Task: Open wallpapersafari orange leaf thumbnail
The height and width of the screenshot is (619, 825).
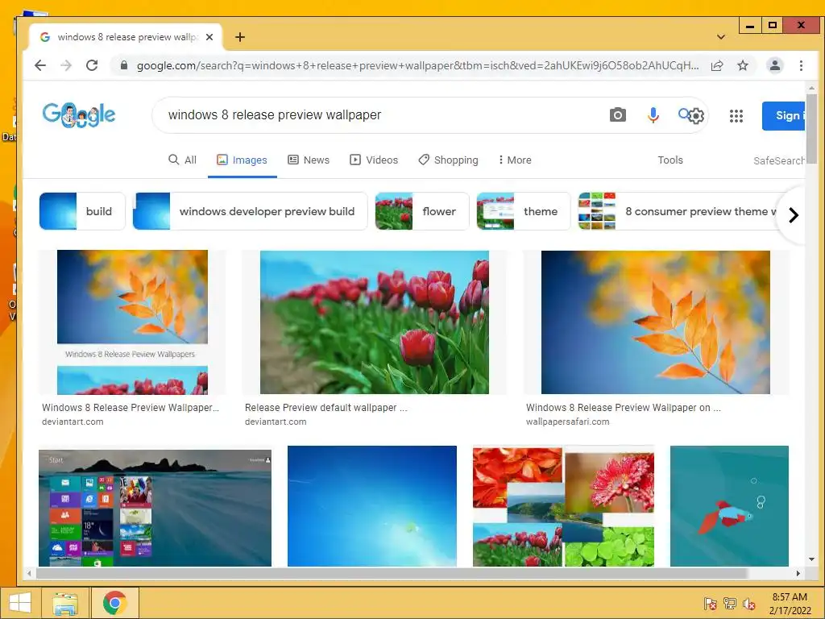Action: (x=656, y=322)
